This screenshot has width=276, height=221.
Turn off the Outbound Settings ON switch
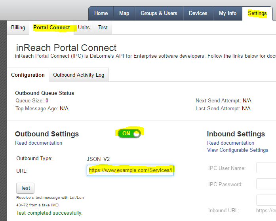click(x=129, y=134)
